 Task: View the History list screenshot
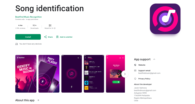pyautogui.click(x=94, y=74)
